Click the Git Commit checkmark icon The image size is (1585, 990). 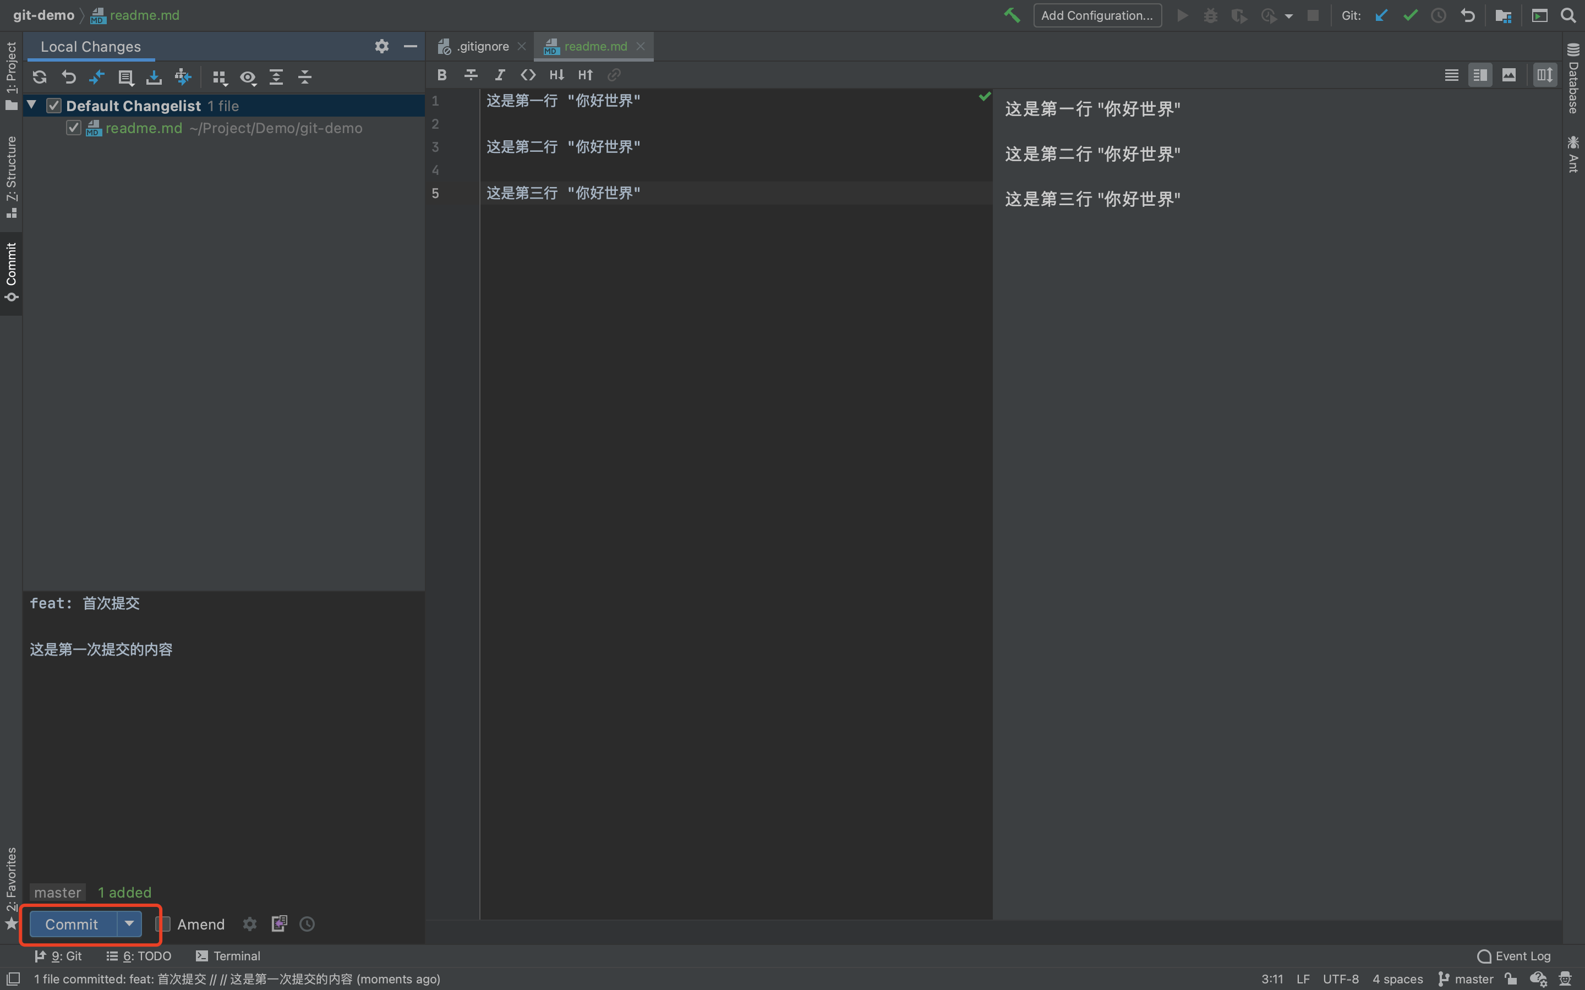click(x=1410, y=15)
